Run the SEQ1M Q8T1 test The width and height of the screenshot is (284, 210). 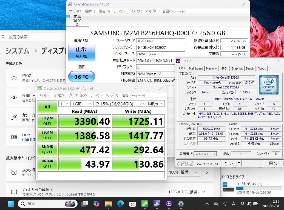tap(47, 121)
